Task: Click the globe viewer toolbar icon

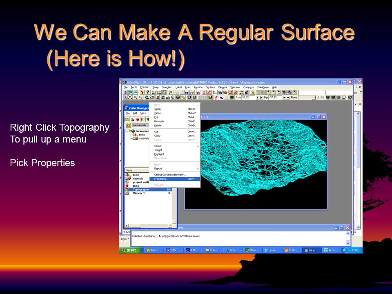Action: pos(147,97)
